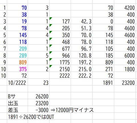This screenshot has width=137, height=123.
Task: Click the green comment marker beside 127
Action: (51, 18)
